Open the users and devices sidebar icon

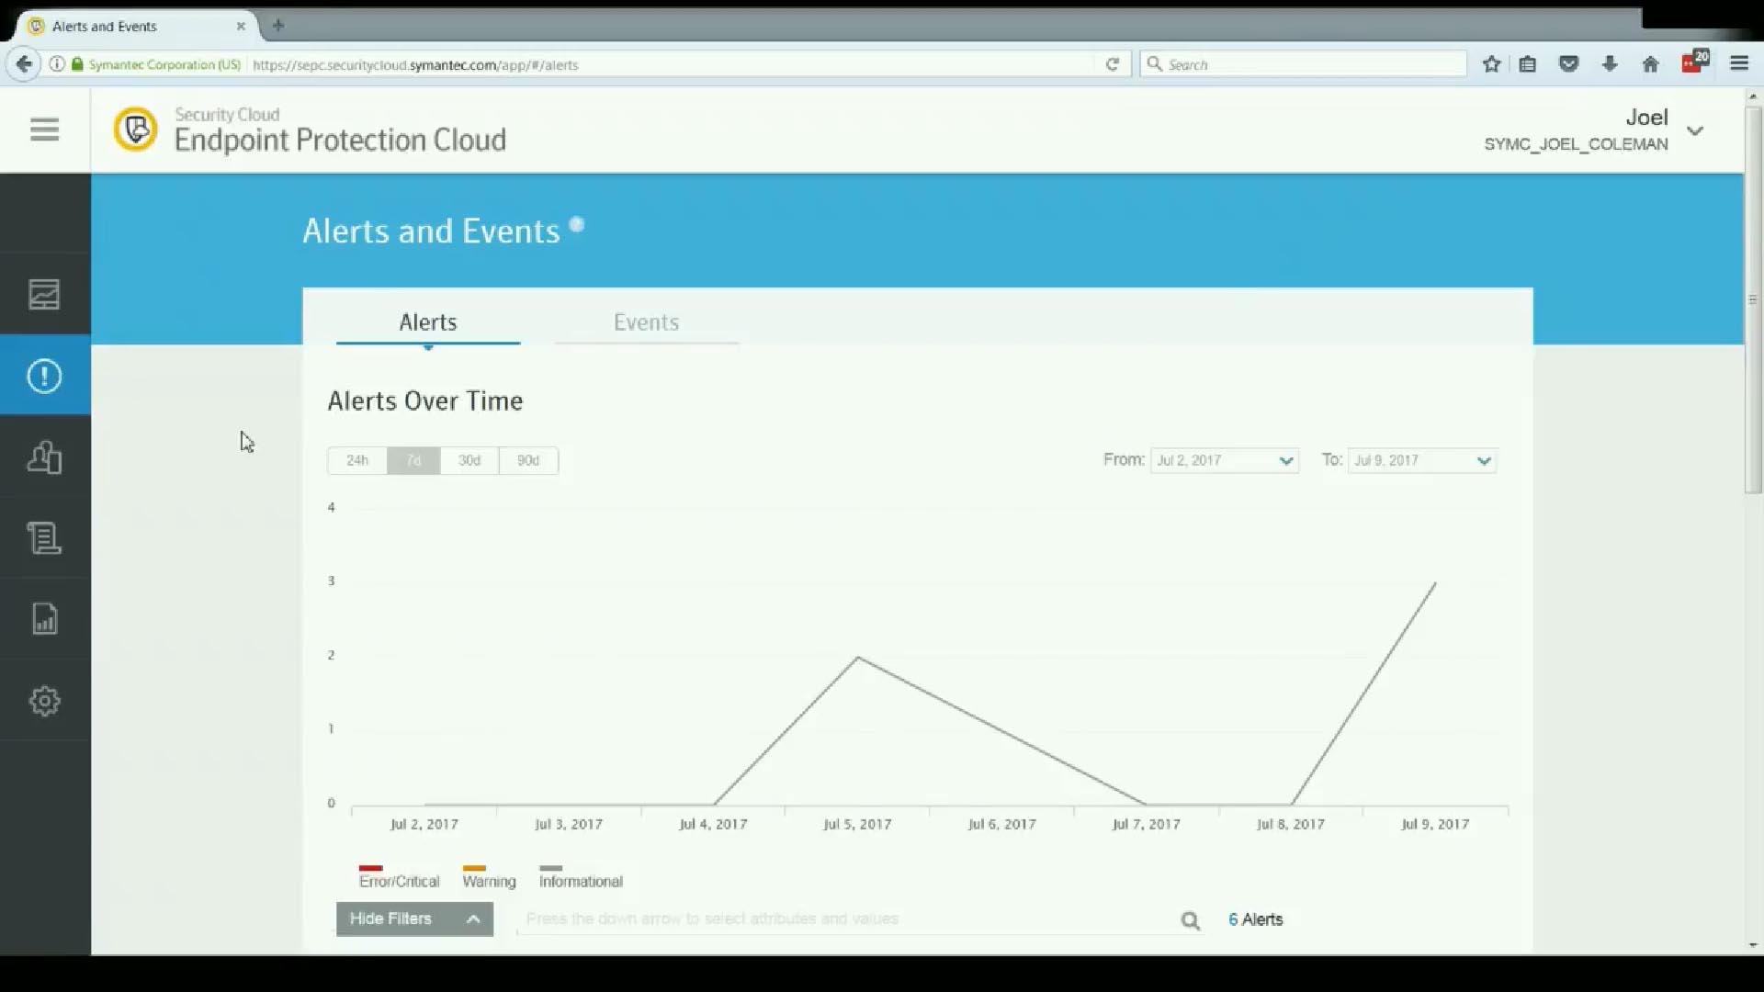[44, 457]
